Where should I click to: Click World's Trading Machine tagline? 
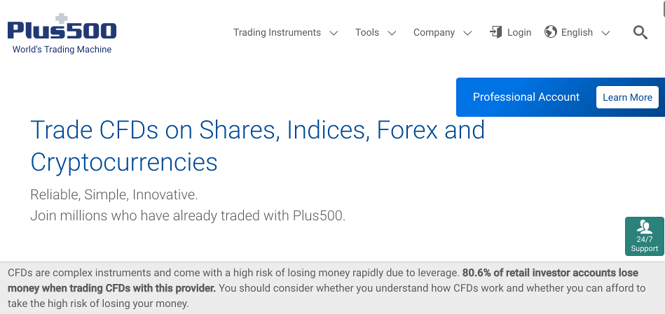click(62, 50)
